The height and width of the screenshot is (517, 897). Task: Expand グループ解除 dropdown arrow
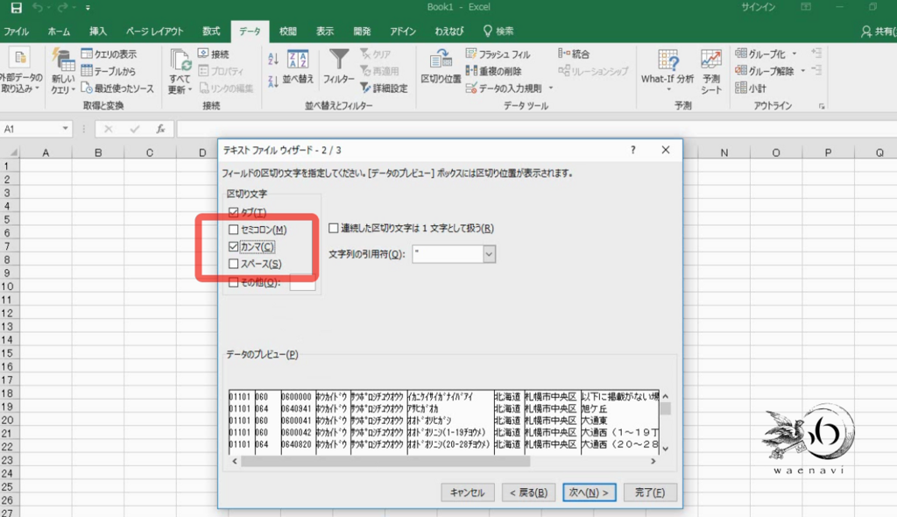803,71
